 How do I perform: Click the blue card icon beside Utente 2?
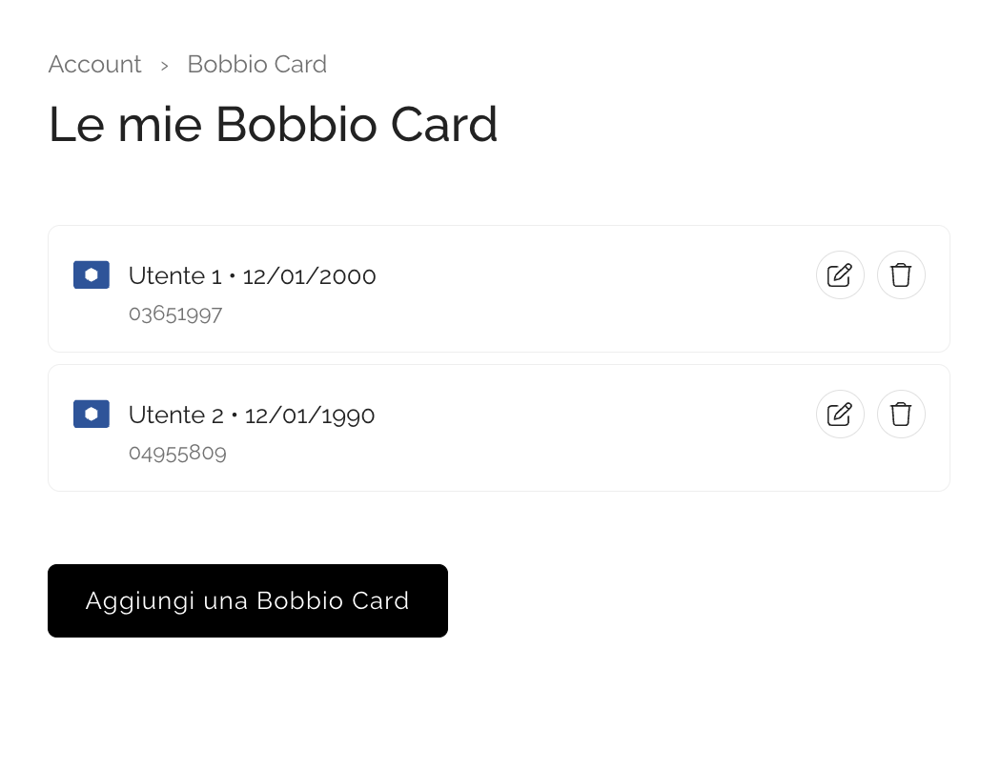[92, 414]
